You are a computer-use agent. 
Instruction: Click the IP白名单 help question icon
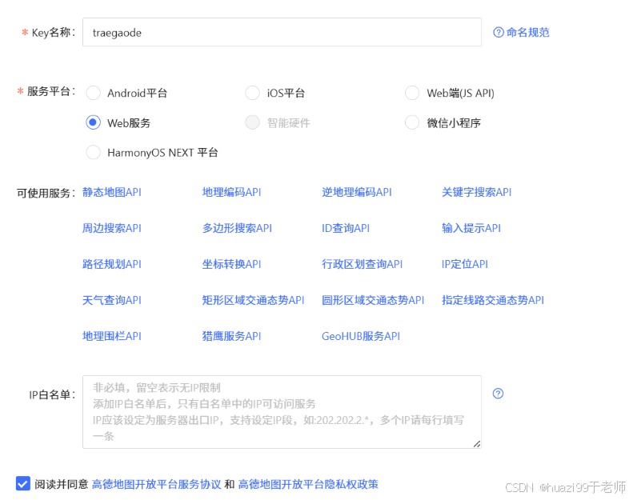click(498, 394)
